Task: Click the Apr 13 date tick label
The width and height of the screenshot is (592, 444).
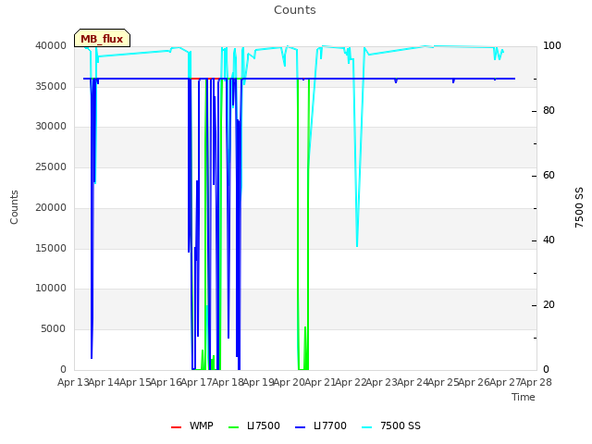Action: 73,382
